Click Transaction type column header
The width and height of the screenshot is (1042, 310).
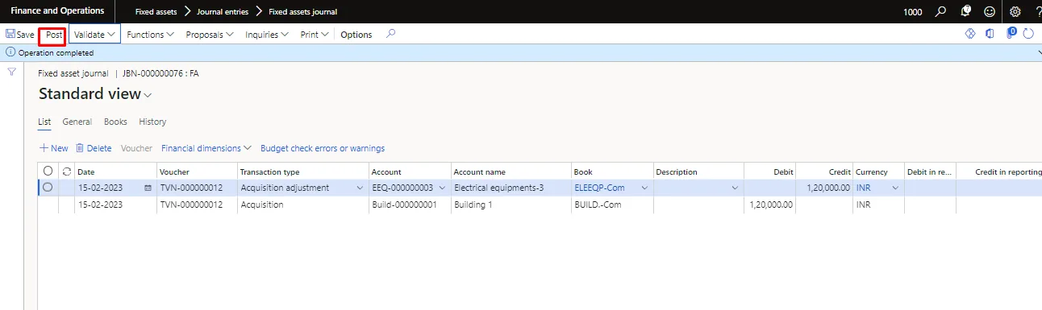(x=270, y=172)
